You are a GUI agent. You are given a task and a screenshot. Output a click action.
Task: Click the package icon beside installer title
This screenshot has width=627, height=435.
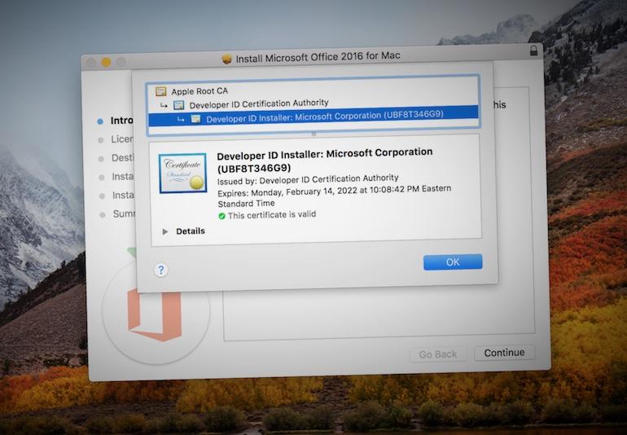(x=226, y=59)
